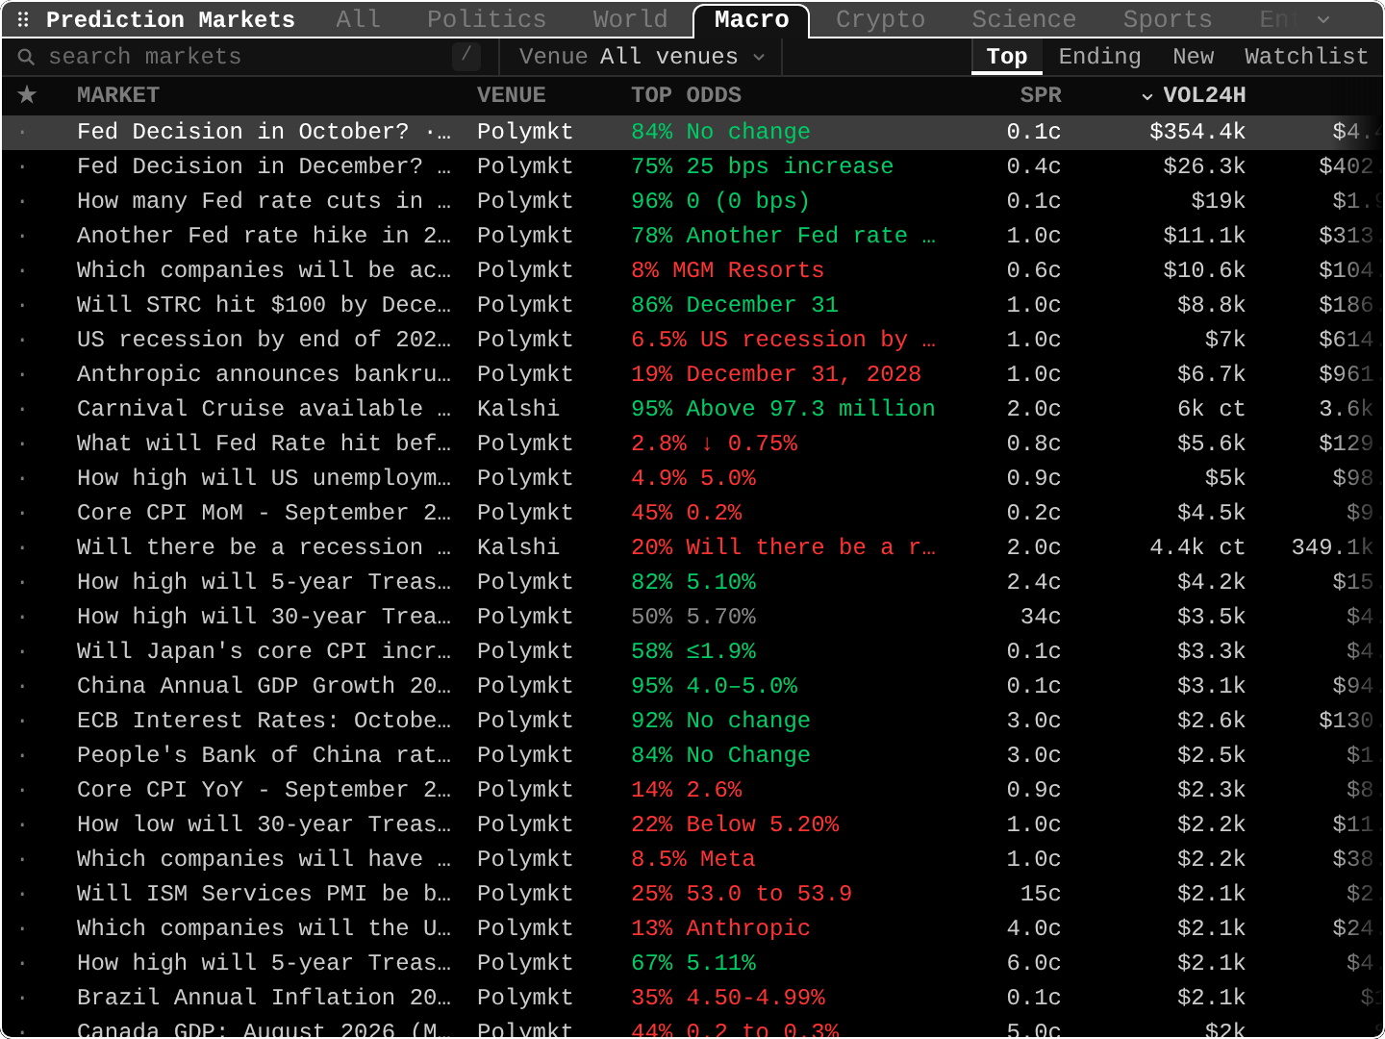Switch to the Crypto tab
Image resolution: width=1385 pixels, height=1039 pixels.
(x=880, y=19)
